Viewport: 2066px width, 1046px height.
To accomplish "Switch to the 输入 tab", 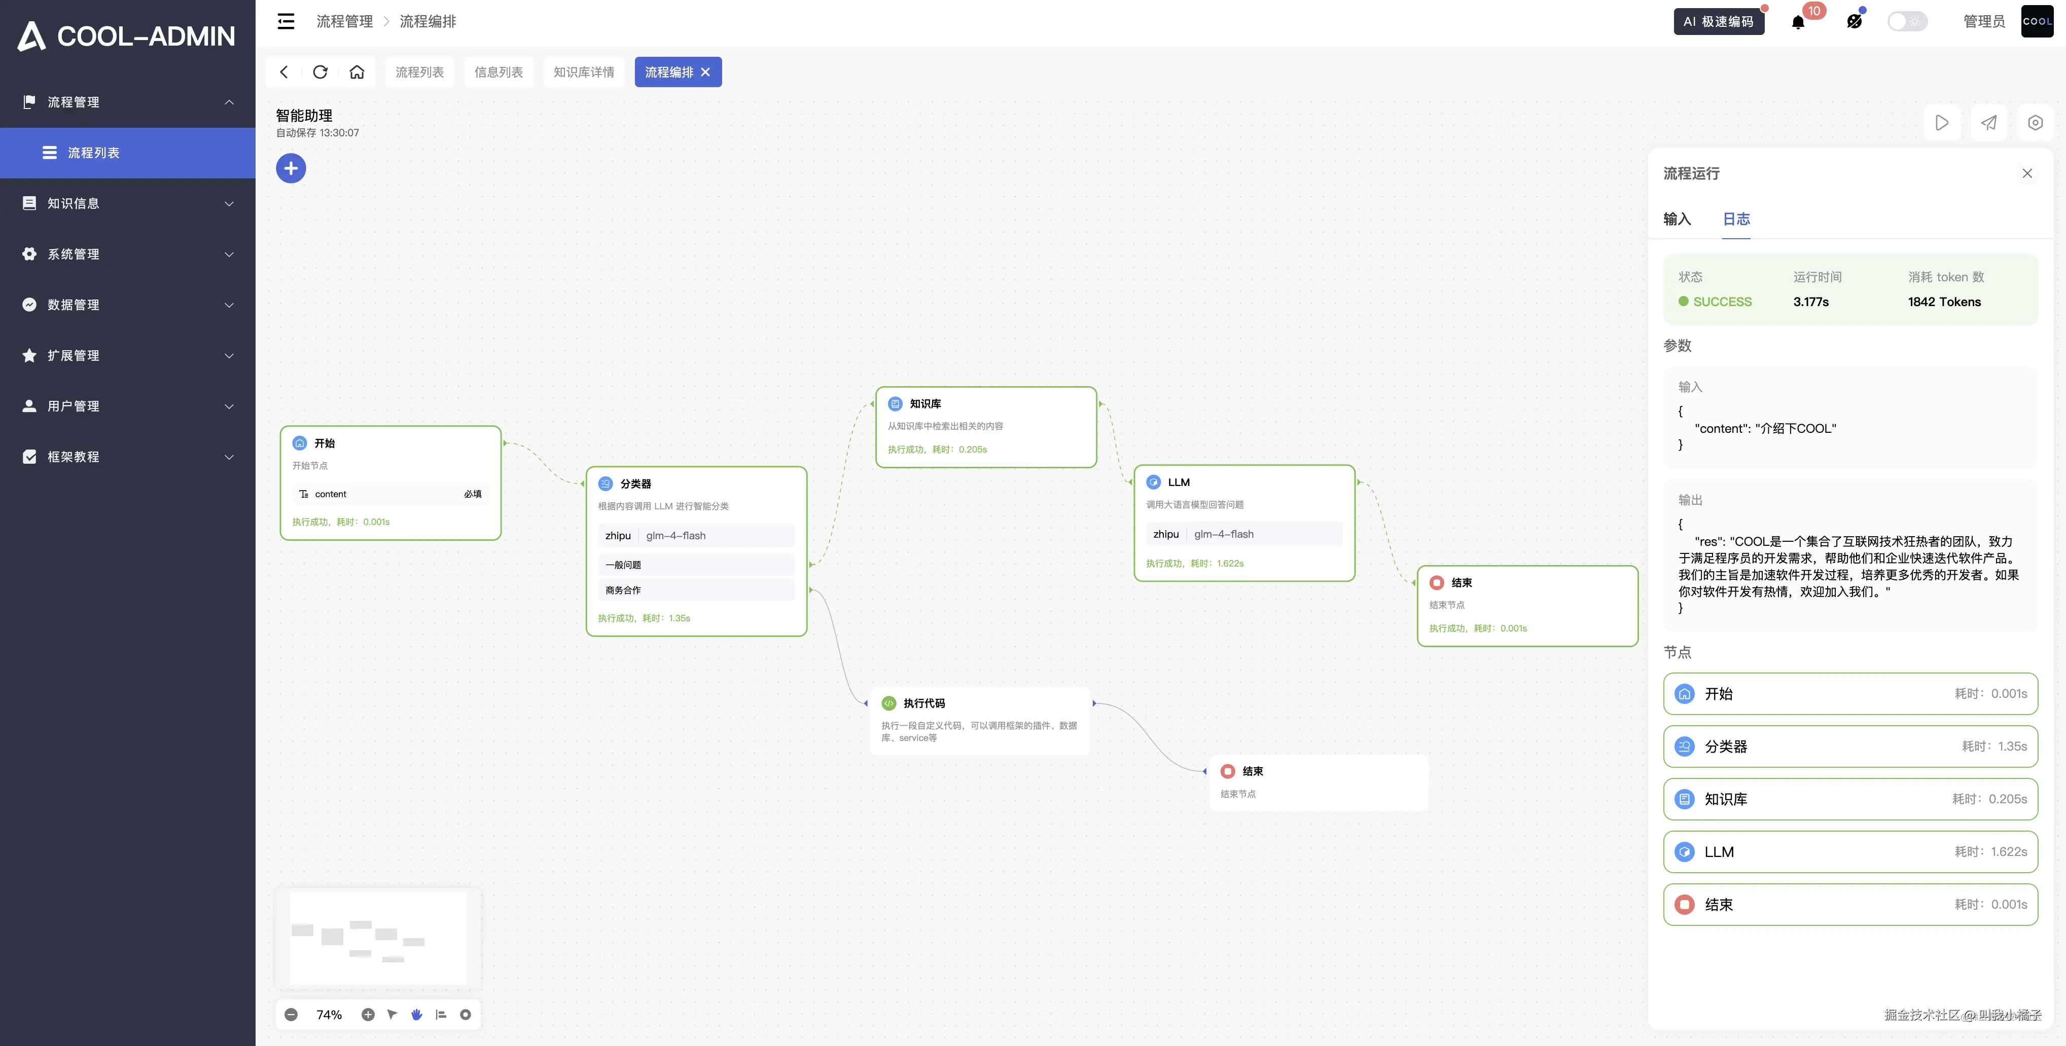I will 1676,219.
